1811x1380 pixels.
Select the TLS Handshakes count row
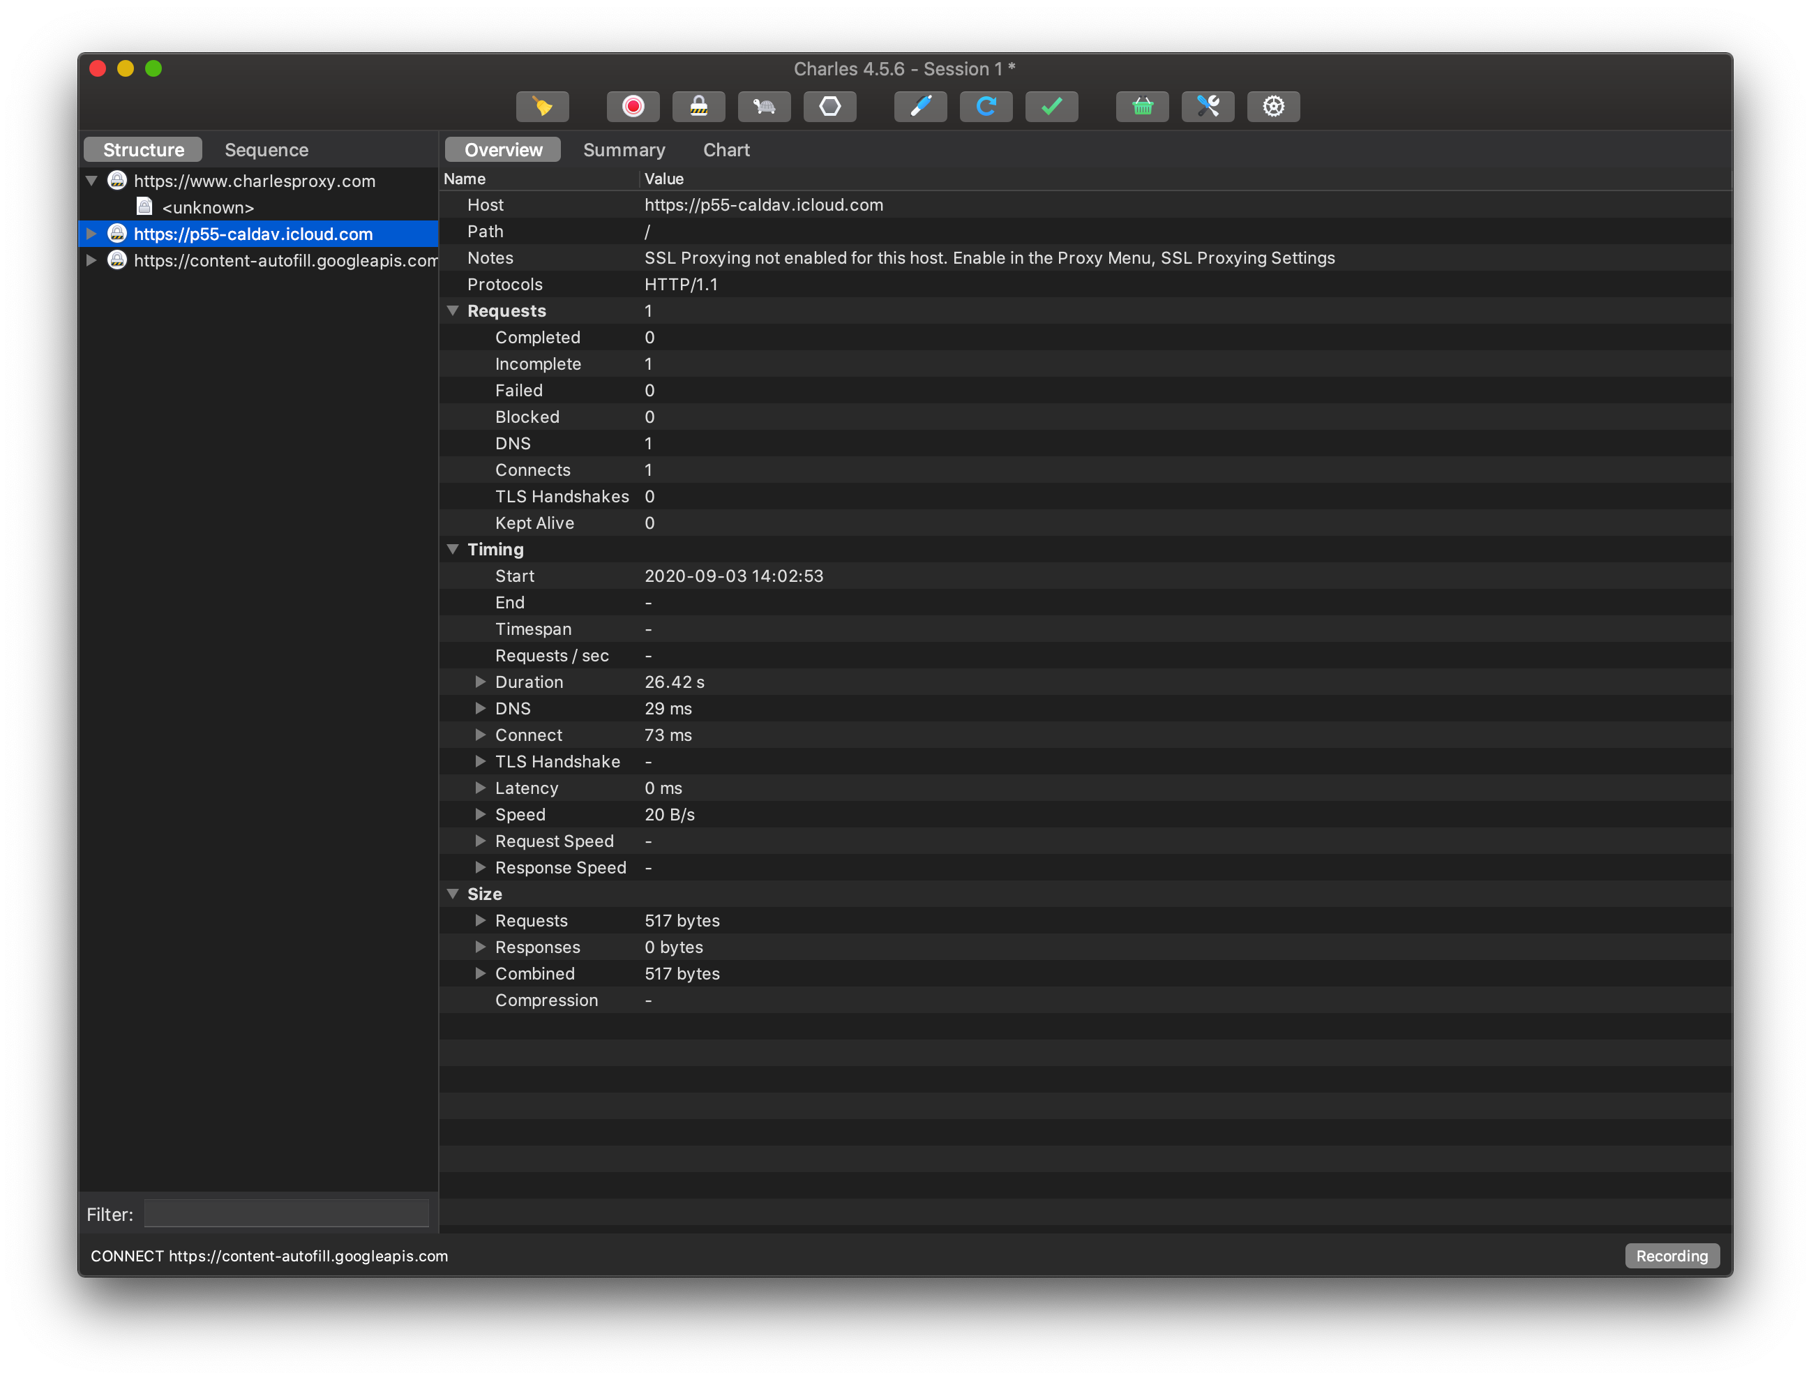pos(1085,496)
